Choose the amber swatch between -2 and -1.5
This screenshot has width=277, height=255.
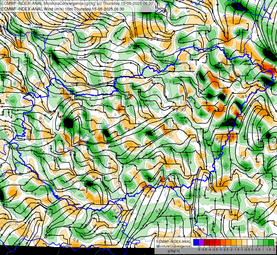234,242
